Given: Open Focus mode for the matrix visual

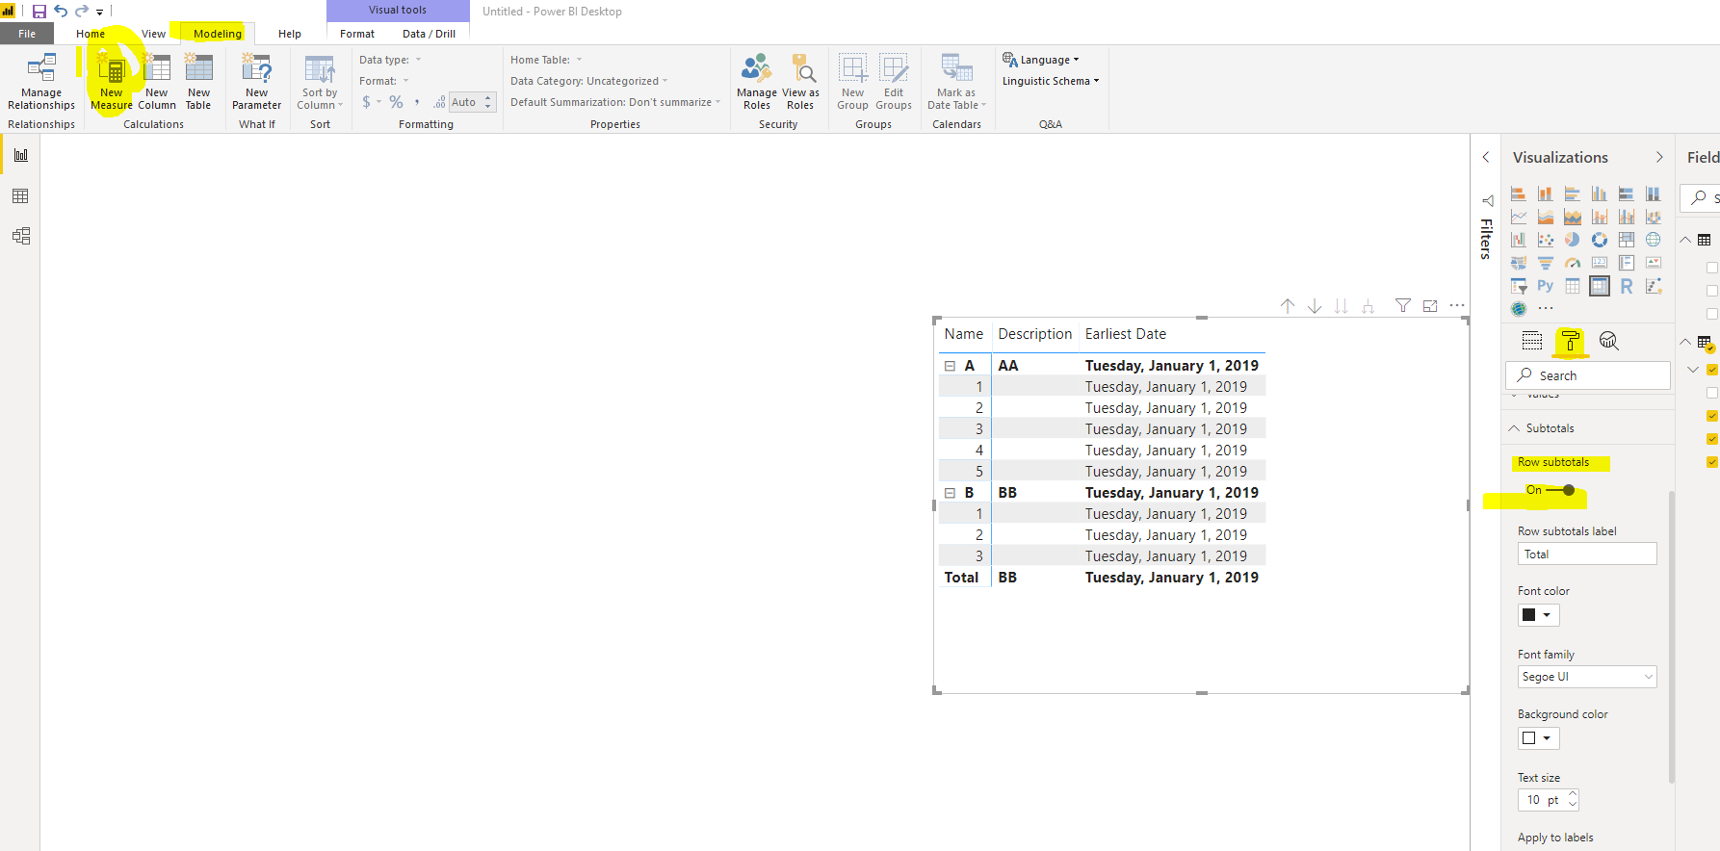Looking at the screenshot, I should click(1430, 306).
